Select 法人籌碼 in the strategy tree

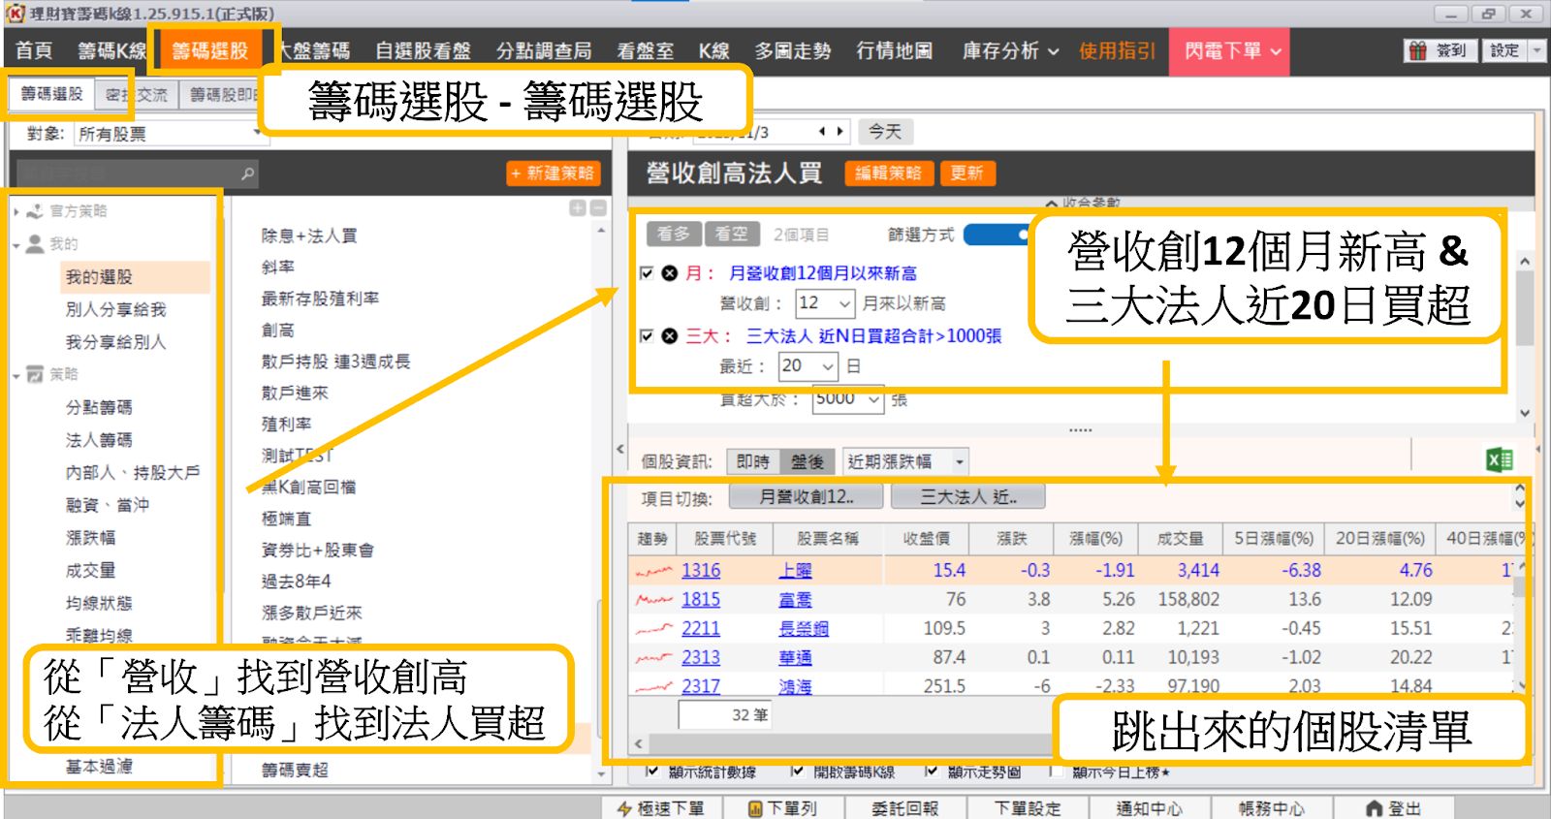click(99, 440)
